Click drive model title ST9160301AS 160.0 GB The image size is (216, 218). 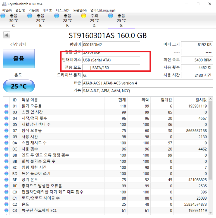pos(108,36)
